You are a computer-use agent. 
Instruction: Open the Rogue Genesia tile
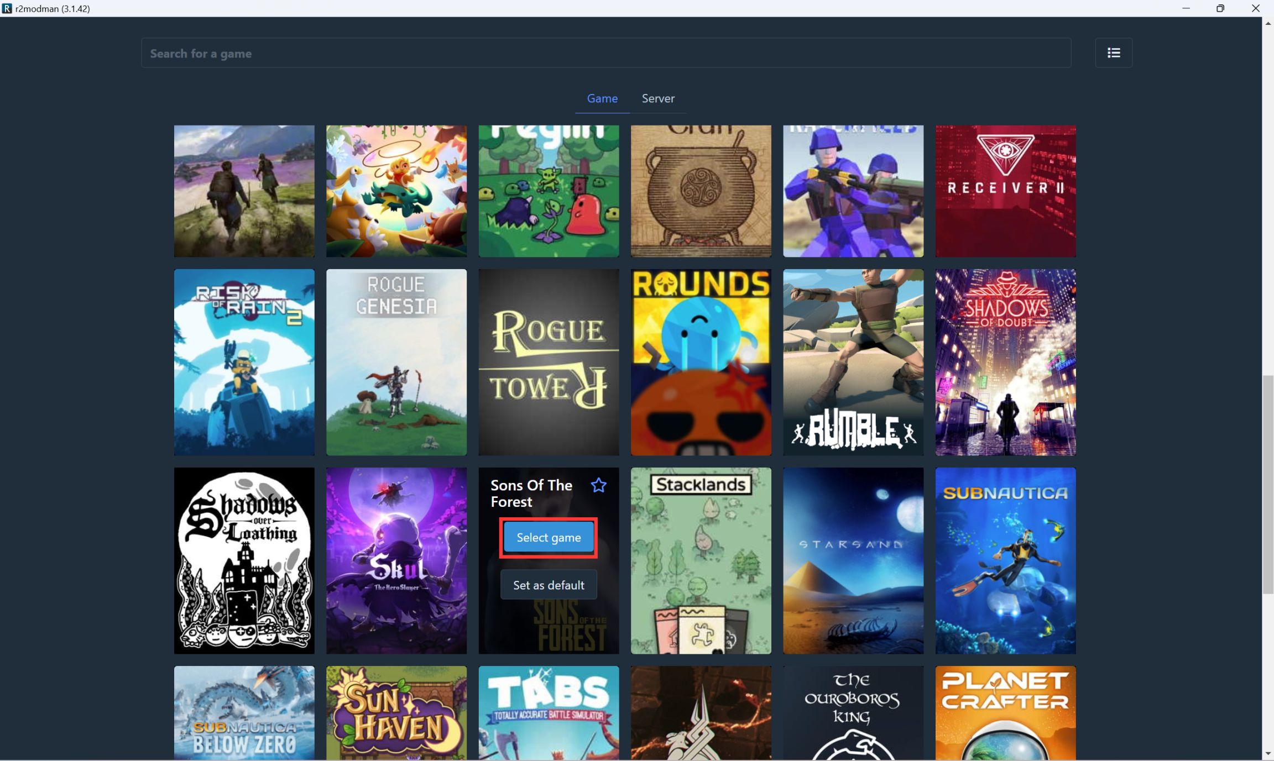396,362
